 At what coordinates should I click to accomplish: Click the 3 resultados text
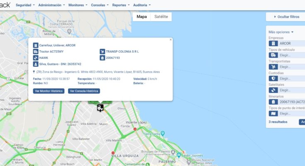[278, 122]
